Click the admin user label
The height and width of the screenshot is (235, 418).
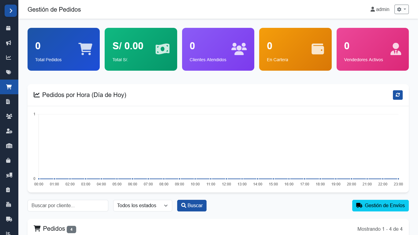point(380,9)
